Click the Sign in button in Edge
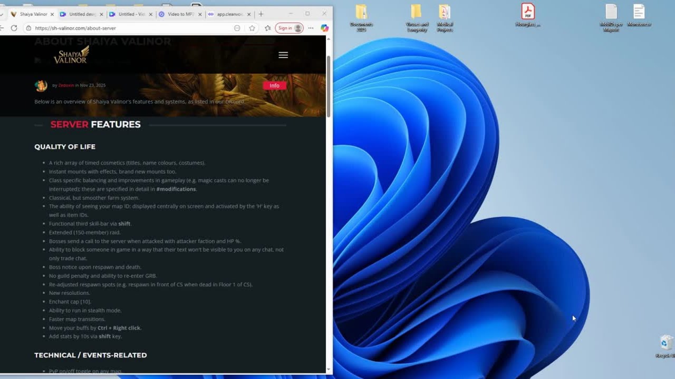Screen dimensions: 675x379 [x=289, y=28]
